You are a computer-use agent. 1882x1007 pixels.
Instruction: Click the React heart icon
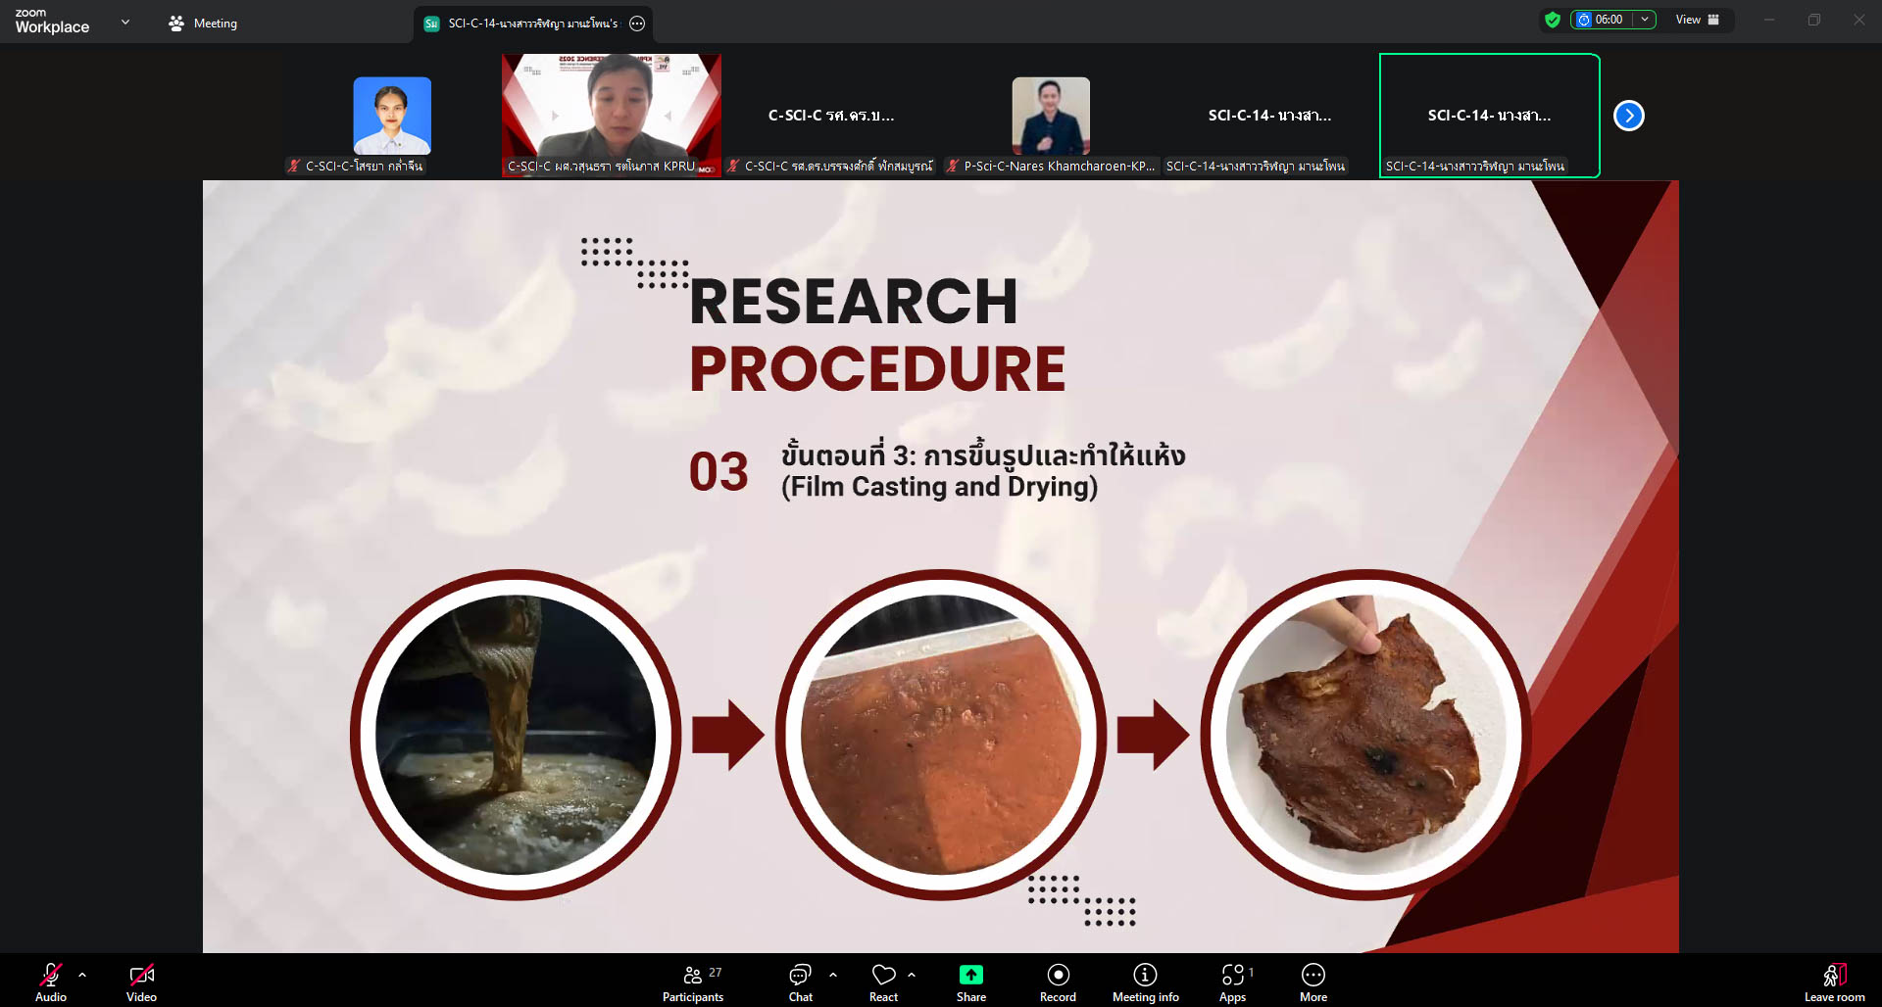[883, 983]
